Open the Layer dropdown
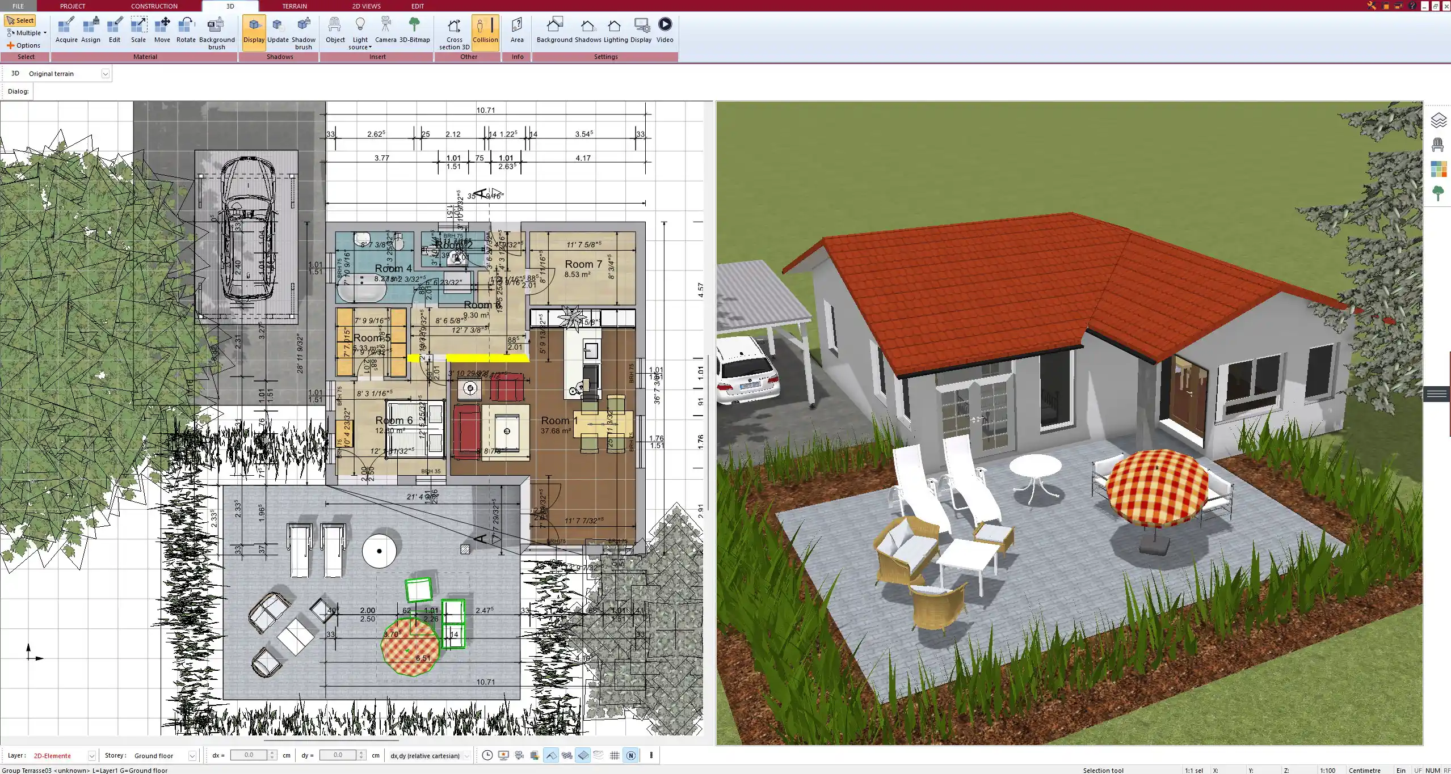 point(91,756)
